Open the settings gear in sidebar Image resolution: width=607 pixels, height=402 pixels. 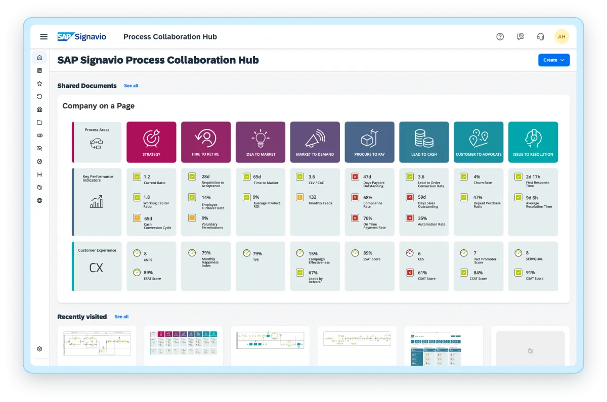[39, 349]
